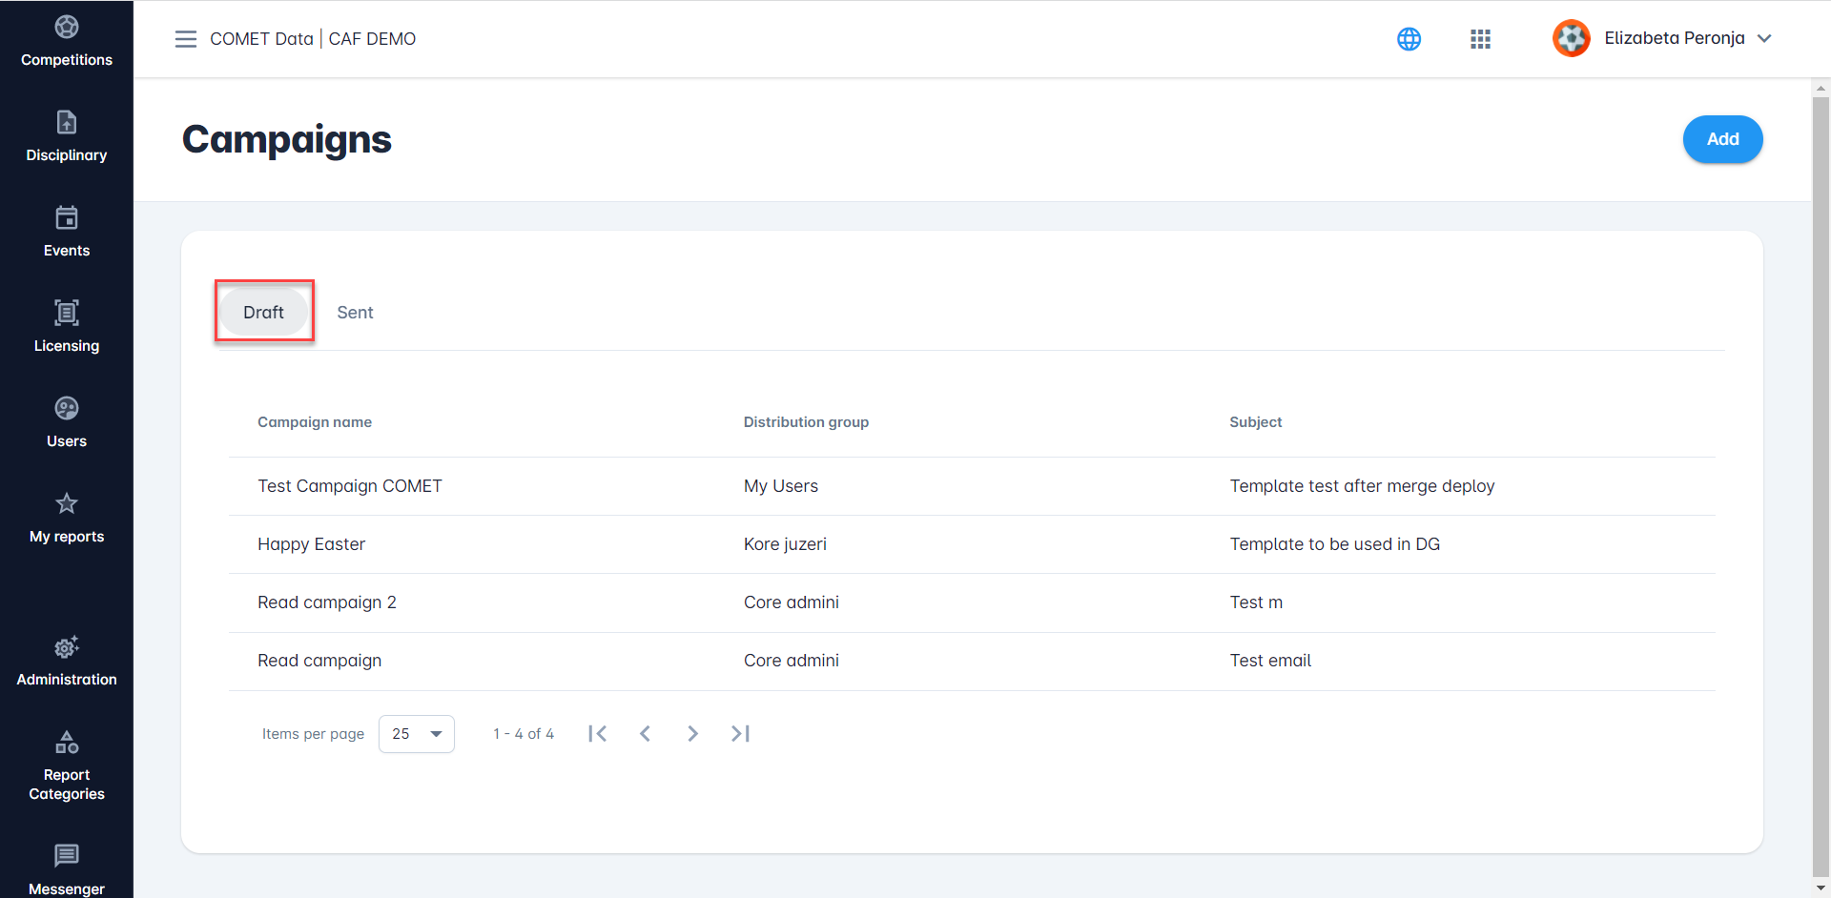Image resolution: width=1831 pixels, height=898 pixels.
Task: Go to the Disciplinary section
Action: click(67, 136)
